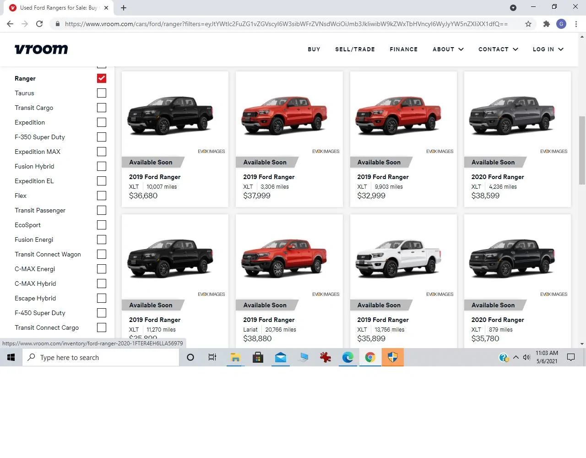The image size is (586, 458).
Task: Open Task View on taskbar
Action: (x=212, y=357)
